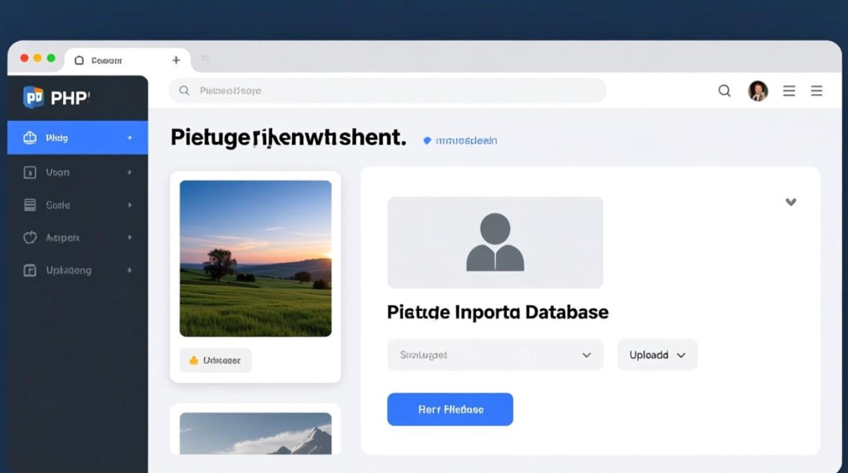Image resolution: width=848 pixels, height=473 pixels.
Task: Click the stacked list icon beside Soole
Action: 30,205
